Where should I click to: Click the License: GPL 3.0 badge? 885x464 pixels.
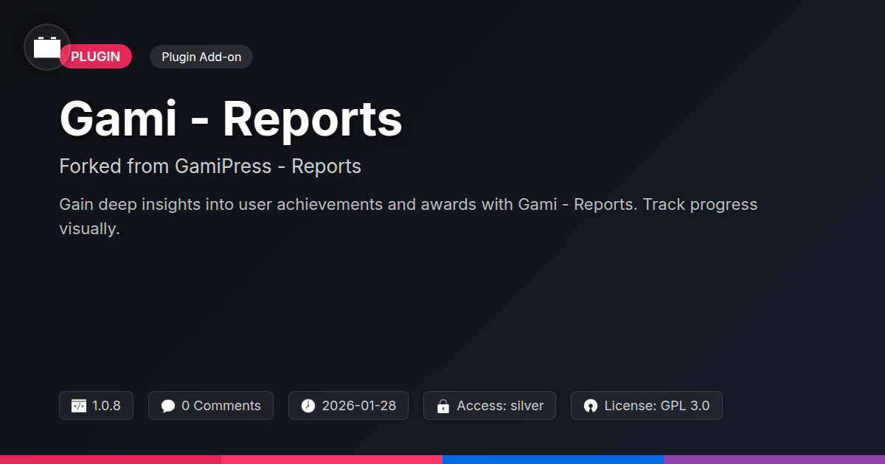point(647,406)
